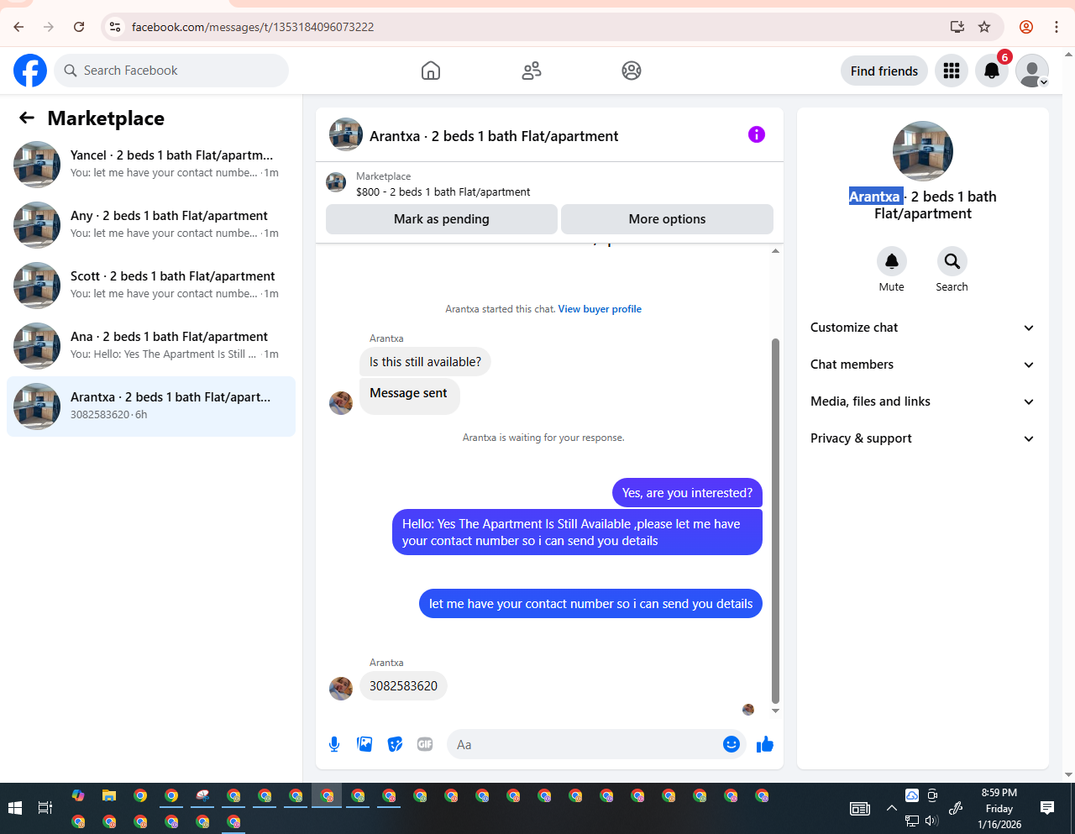Bookmark this tab with star icon
The height and width of the screenshot is (834, 1075).
pyautogui.click(x=984, y=27)
